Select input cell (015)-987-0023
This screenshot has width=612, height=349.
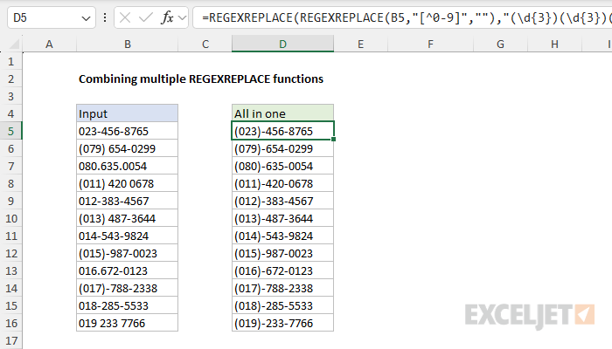(128, 254)
